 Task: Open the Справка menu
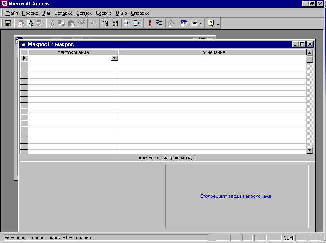140,13
